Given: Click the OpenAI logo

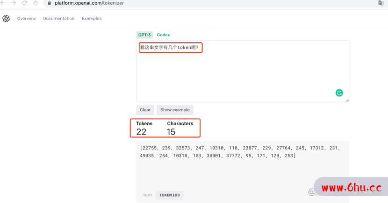Looking at the screenshot, I should 6,19.
